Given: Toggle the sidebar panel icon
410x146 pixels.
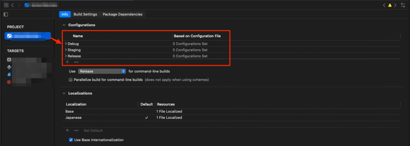Looking at the screenshot, I should 6,14.
